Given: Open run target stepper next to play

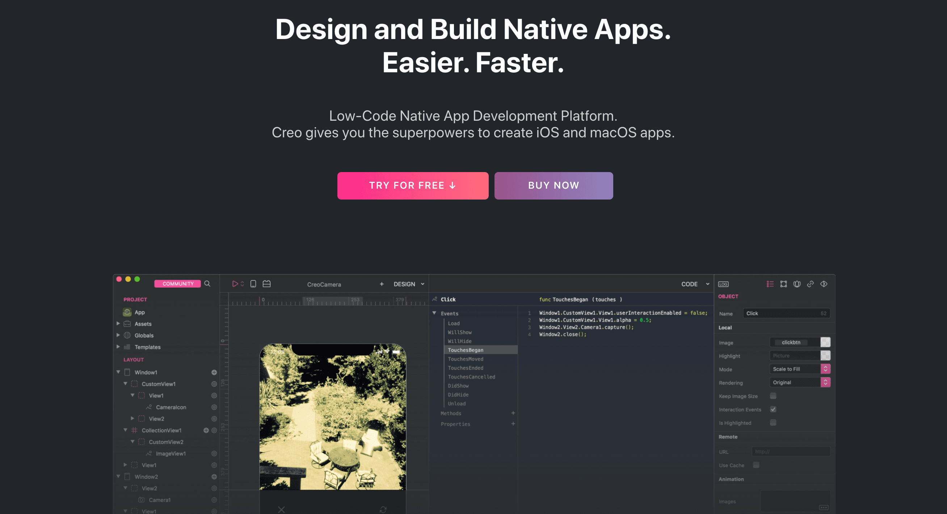Looking at the screenshot, I should pos(242,284).
